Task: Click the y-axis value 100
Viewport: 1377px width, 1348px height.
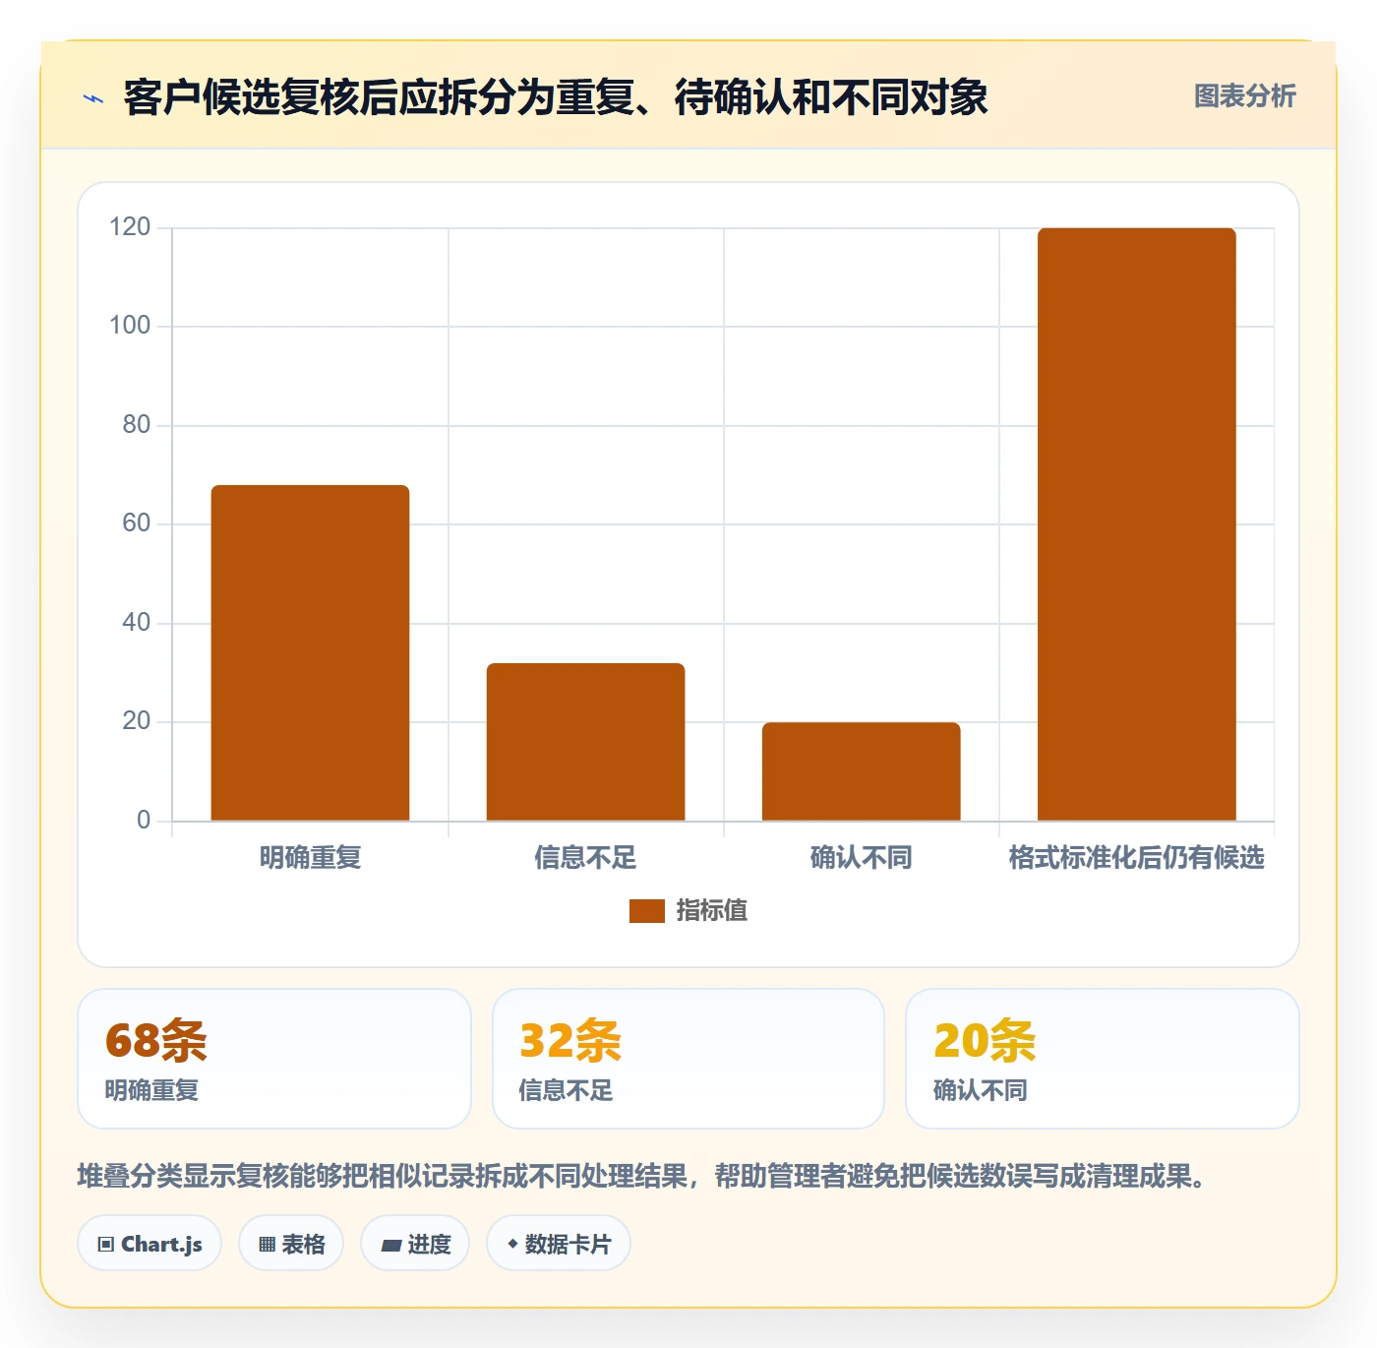Action: (130, 326)
